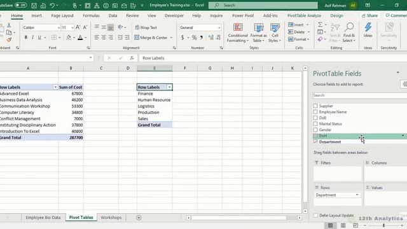Open the font size dropdown
The width and height of the screenshot is (407, 229).
point(72,27)
